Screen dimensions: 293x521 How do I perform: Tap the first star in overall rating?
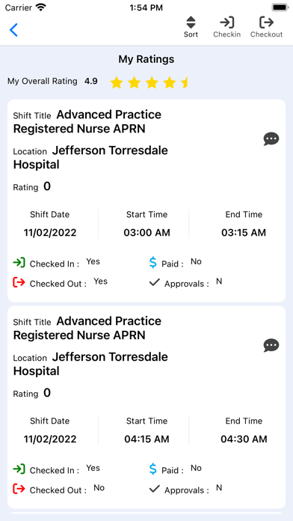pyautogui.click(x=117, y=82)
